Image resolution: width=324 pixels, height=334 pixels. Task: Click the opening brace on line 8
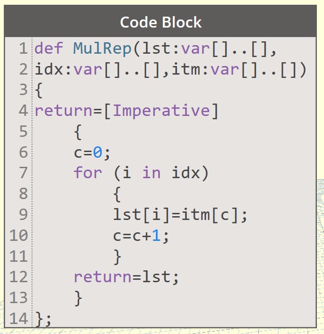pyautogui.click(x=117, y=194)
